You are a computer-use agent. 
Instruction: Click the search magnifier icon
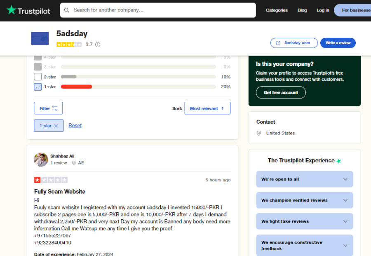click(x=67, y=10)
